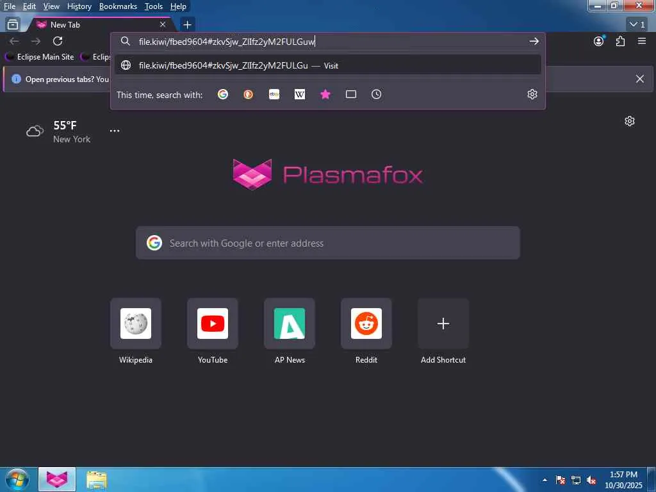Open the Bookmarks menu

pos(118,6)
